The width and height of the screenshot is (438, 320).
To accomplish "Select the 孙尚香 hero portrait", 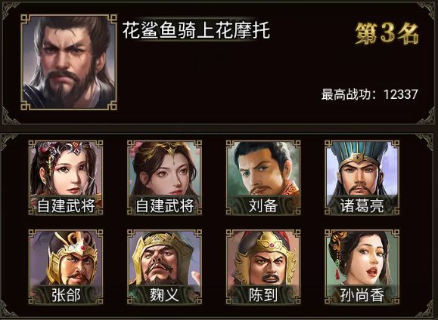I will pos(362,266).
